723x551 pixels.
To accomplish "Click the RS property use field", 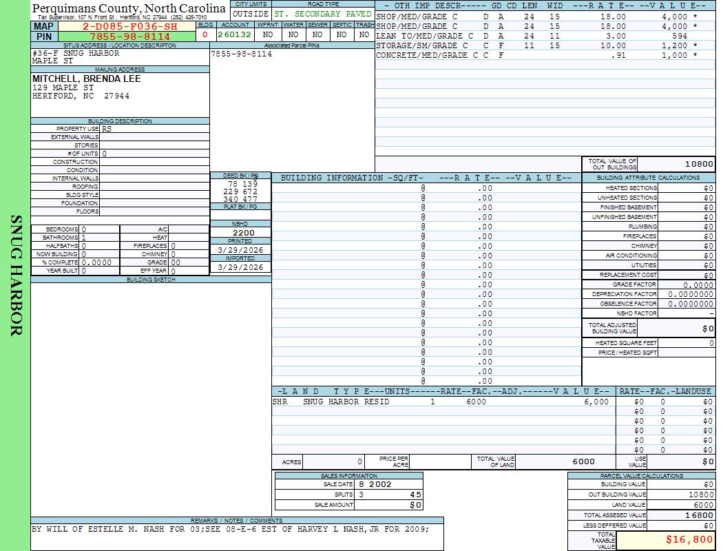I will pos(154,129).
